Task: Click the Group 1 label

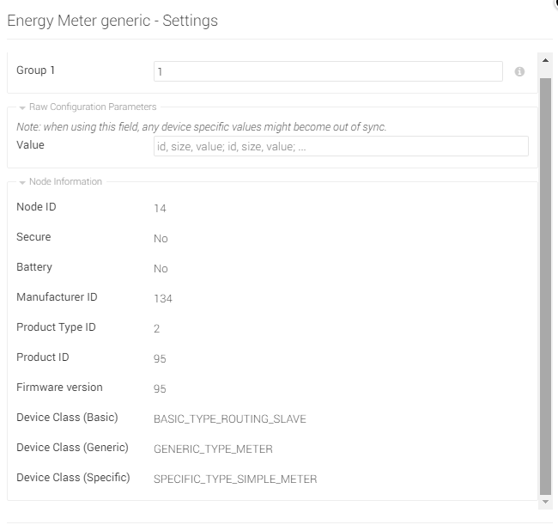Action: click(36, 70)
